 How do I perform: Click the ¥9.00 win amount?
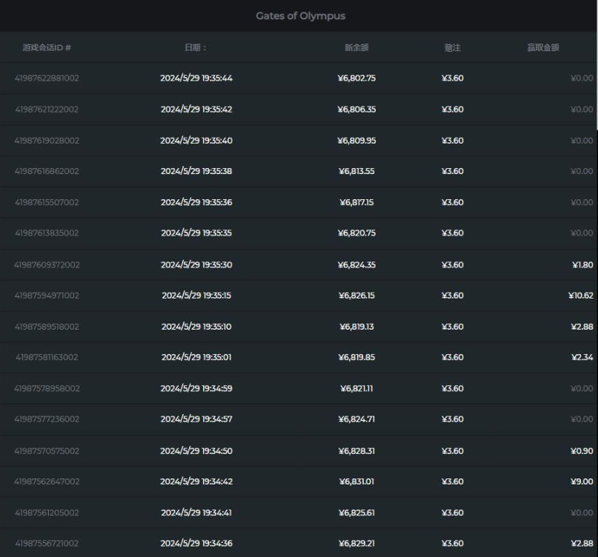pyautogui.click(x=582, y=481)
